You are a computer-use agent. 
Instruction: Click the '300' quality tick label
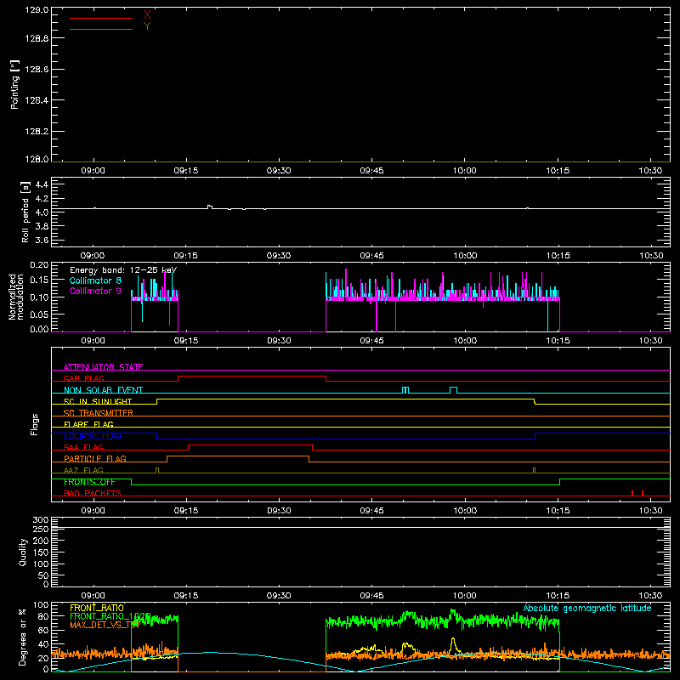click(40, 520)
